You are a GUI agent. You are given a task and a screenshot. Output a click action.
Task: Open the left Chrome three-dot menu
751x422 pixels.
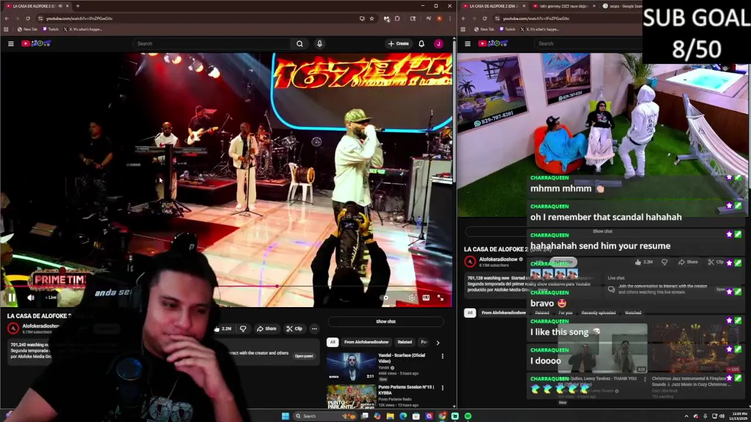coord(449,18)
